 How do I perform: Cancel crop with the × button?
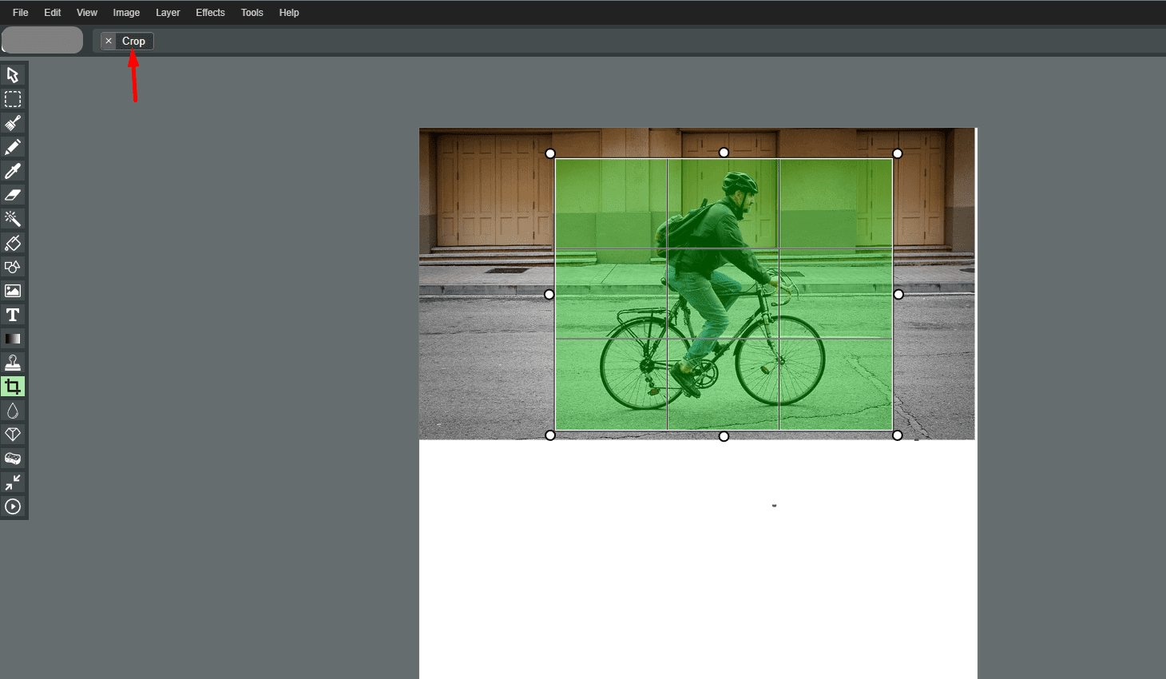[109, 41]
